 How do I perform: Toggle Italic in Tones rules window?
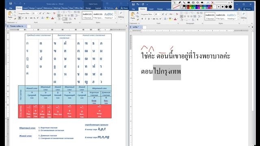23,18
